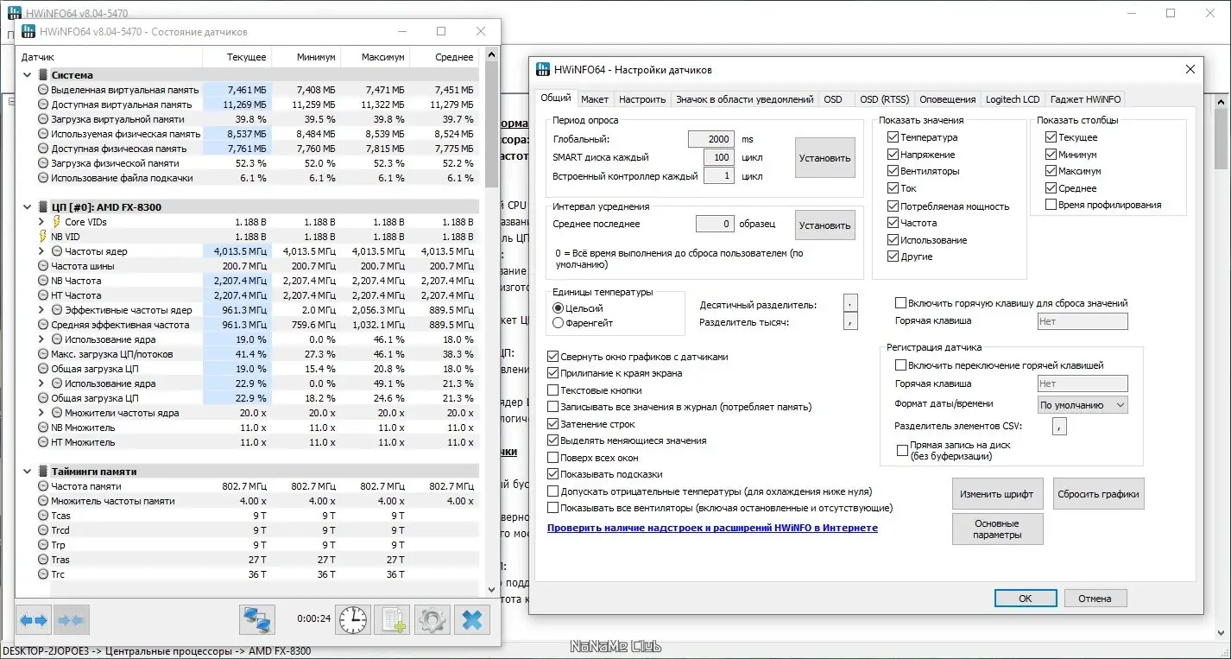Click the Глобальный polling period field
Viewport: 1231px width, 659px height.
[711, 139]
